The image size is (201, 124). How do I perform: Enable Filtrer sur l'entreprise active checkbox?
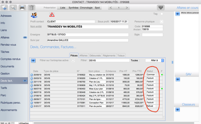tap(73, 60)
